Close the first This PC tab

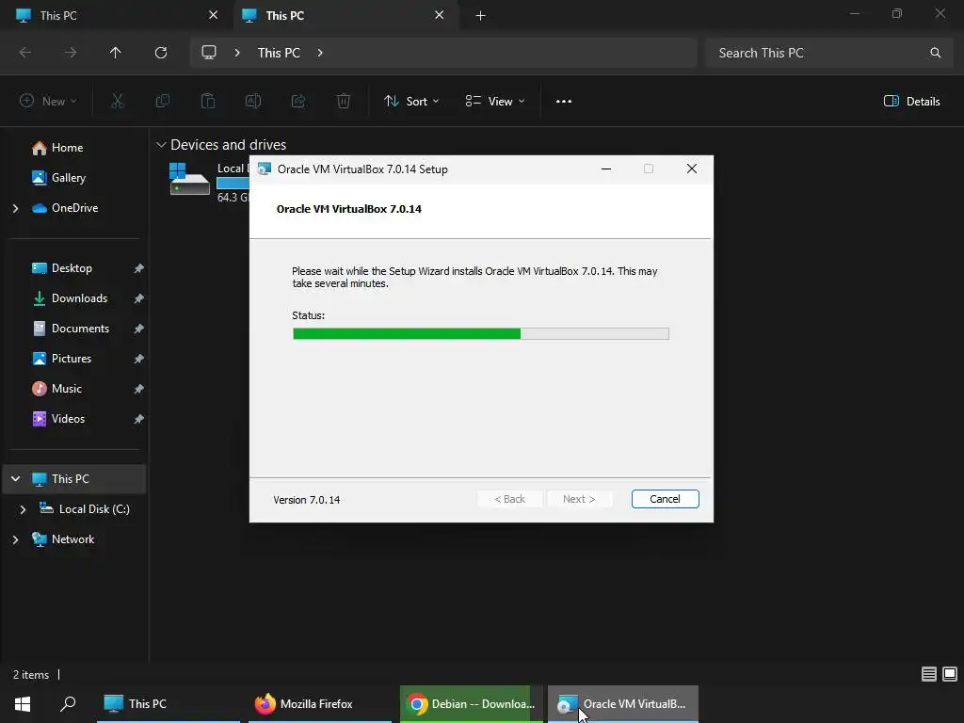pyautogui.click(x=214, y=15)
